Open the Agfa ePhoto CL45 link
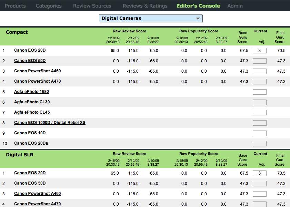 32,112
